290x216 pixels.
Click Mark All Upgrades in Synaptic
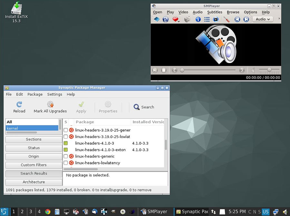pyautogui.click(x=50, y=107)
